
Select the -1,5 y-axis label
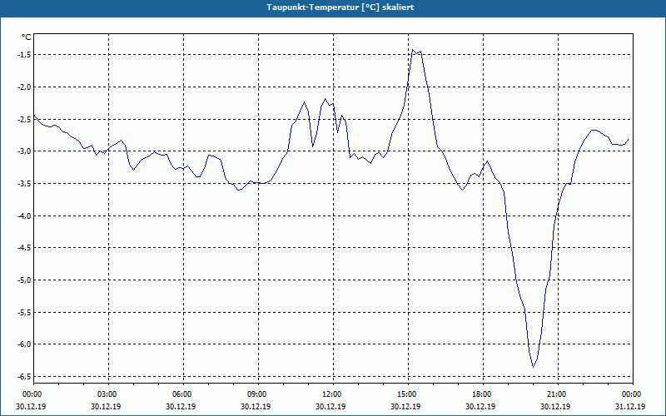click(x=24, y=55)
